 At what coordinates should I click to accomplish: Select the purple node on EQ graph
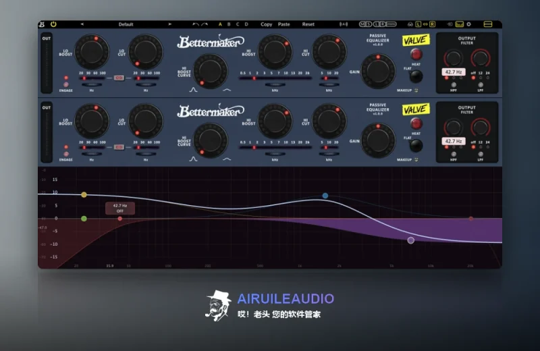[x=411, y=240]
